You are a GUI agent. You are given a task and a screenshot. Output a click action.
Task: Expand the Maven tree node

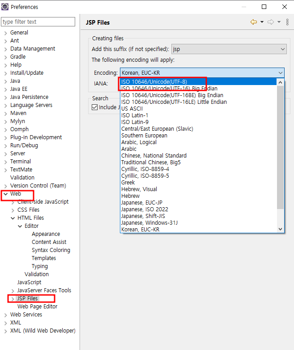(5, 114)
